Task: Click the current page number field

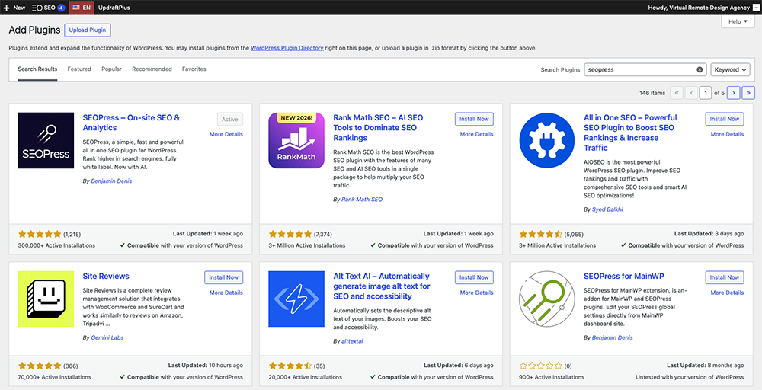Action: point(706,93)
